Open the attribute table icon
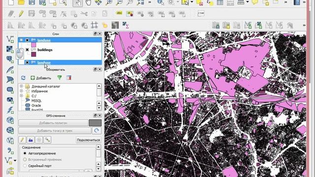 click(x=220, y=2)
